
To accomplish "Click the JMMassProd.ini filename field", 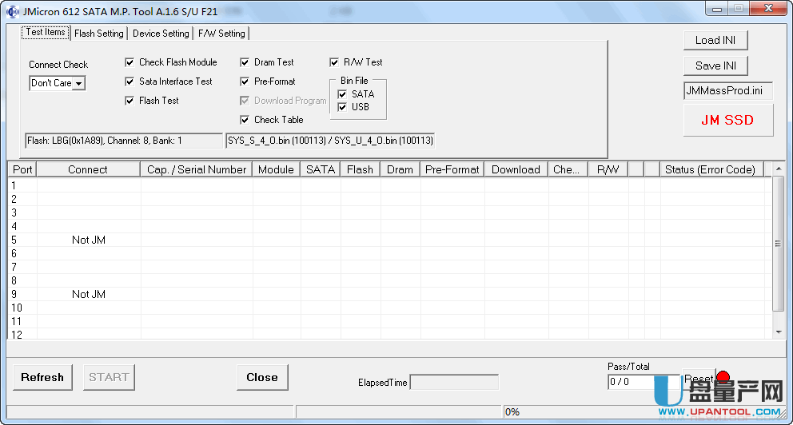I will (727, 90).
